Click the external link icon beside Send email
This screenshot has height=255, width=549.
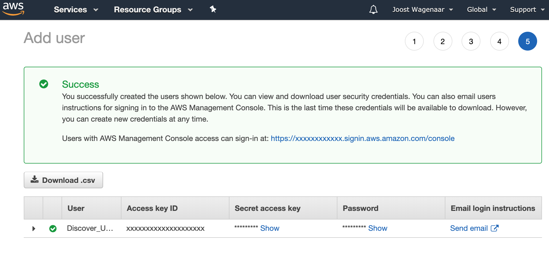pos(494,228)
